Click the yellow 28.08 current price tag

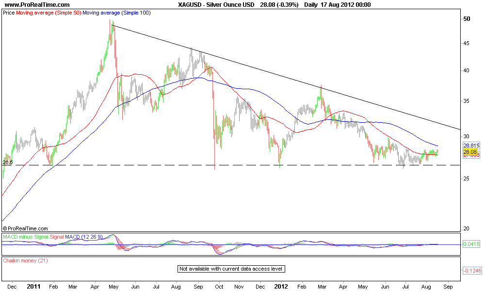click(470, 152)
